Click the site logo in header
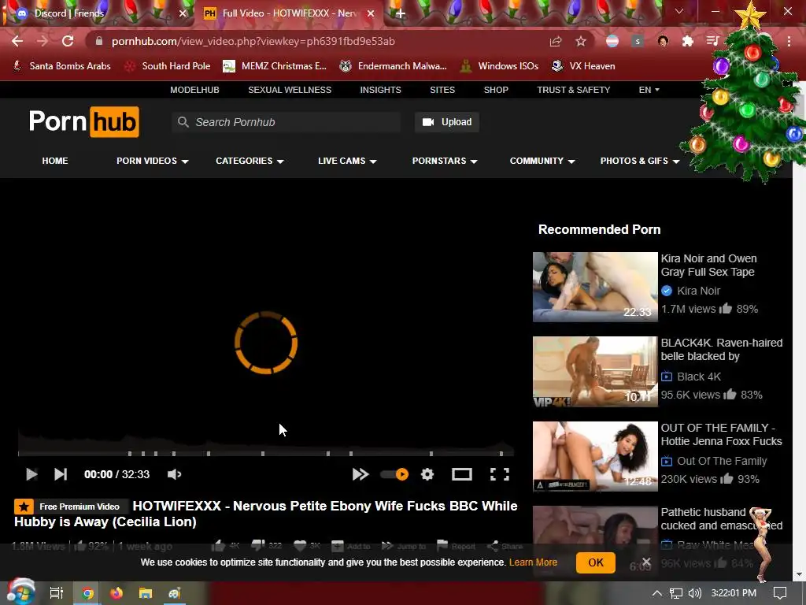 click(83, 122)
